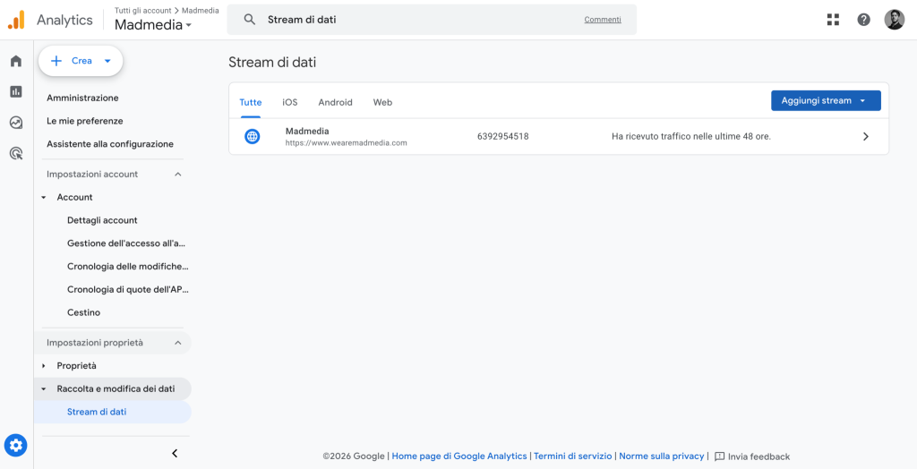
Task: Open Le mie preferenze
Action: point(85,121)
